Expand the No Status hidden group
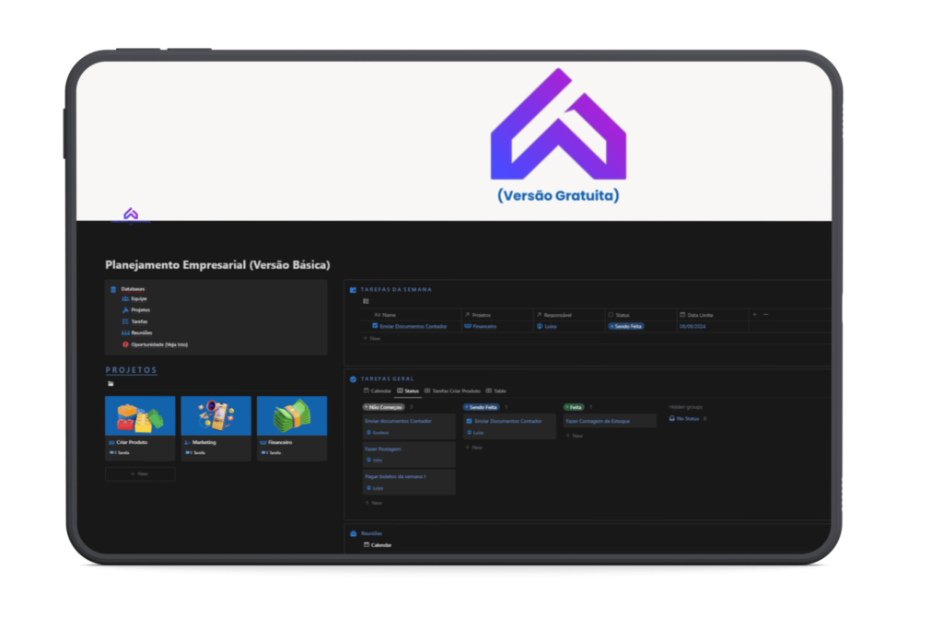 (x=687, y=418)
